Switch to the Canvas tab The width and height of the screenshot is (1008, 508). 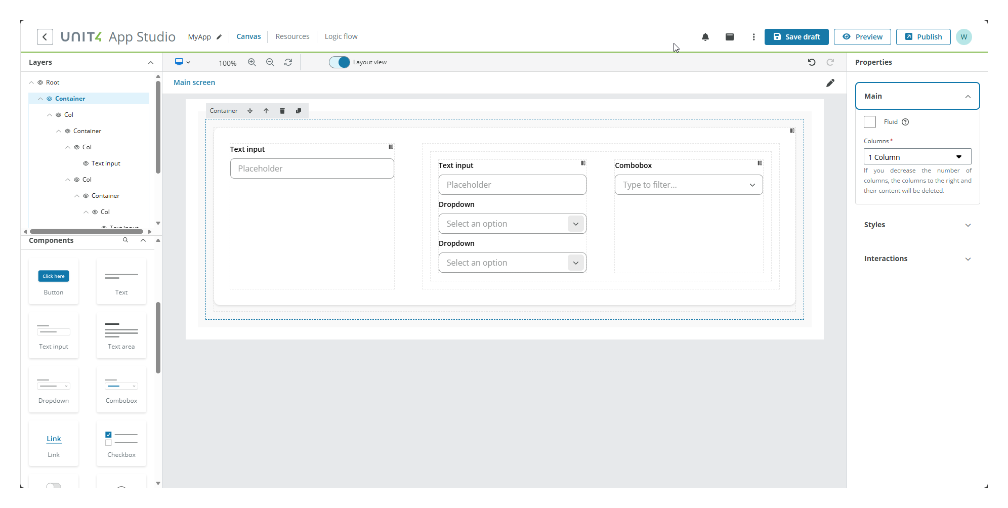(x=248, y=36)
